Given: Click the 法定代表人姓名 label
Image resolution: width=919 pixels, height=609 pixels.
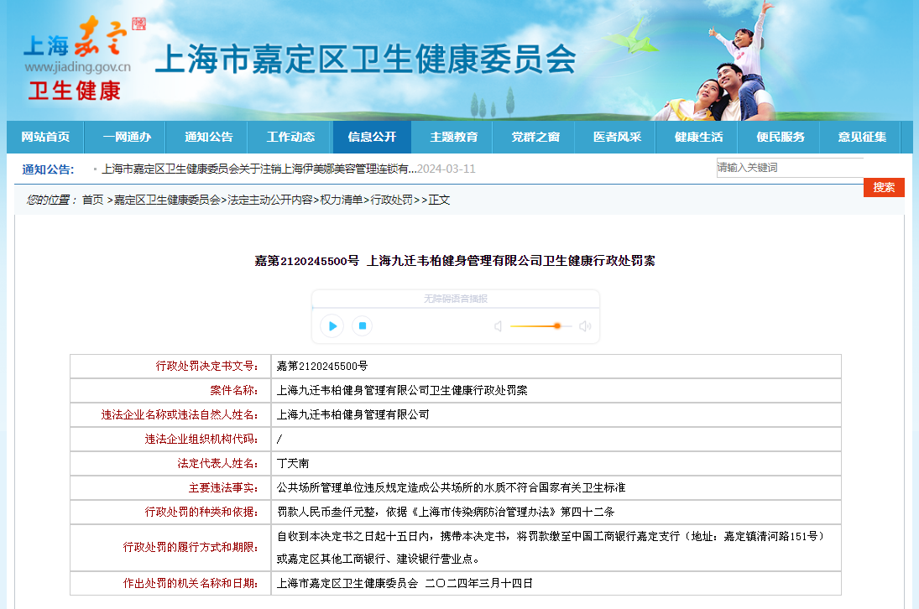Looking at the screenshot, I should 218,464.
